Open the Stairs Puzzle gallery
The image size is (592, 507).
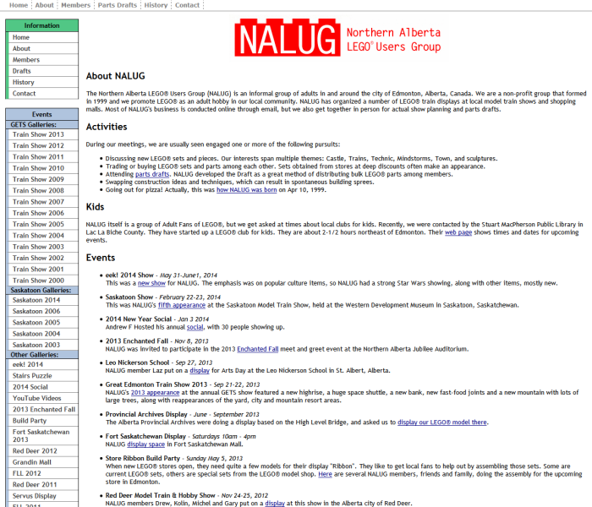[x=42, y=376]
